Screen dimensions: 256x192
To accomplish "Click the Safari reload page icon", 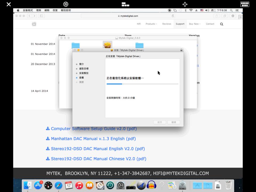I will (173, 16).
